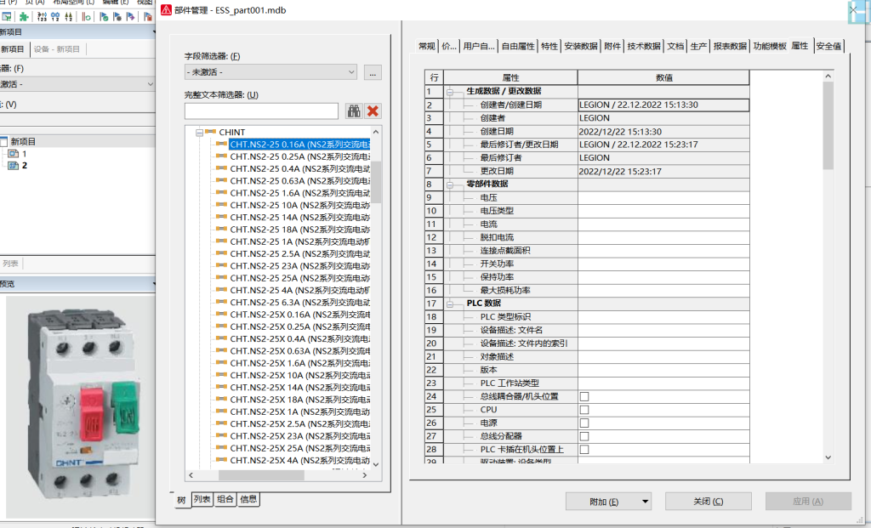
Task: Toggle the 电源 checkbox in row 26
Action: click(584, 423)
